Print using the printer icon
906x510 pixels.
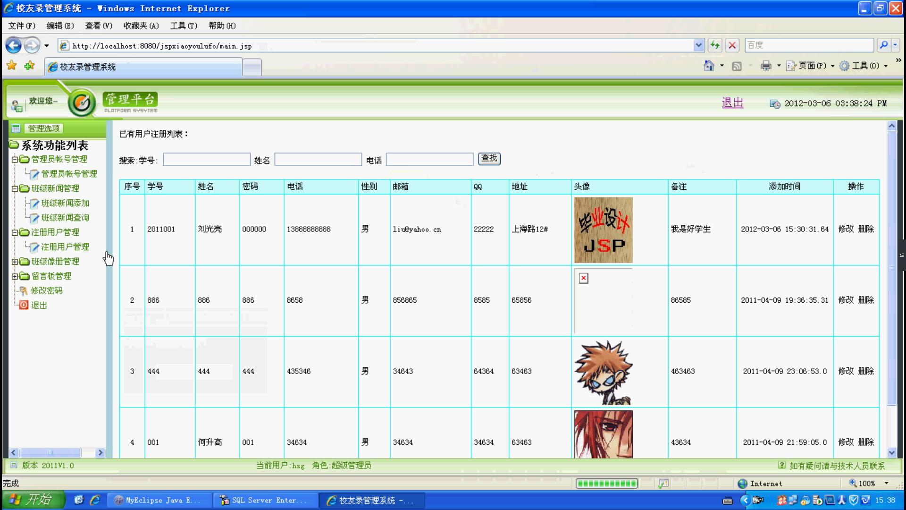(x=766, y=66)
